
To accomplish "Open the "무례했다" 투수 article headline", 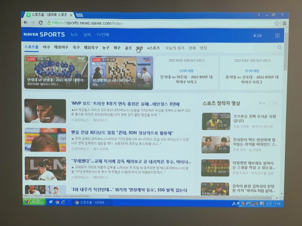I will pos(131,161).
